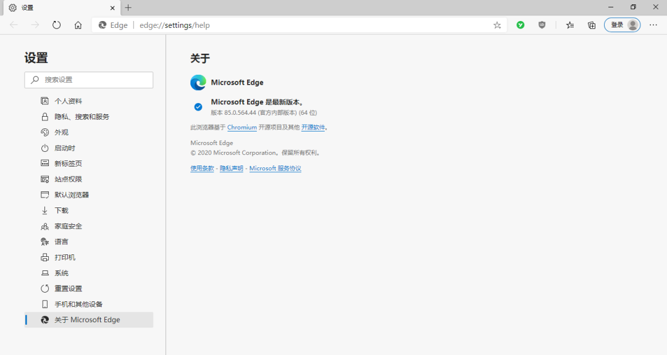Close the 设置 tab
Image resolution: width=667 pixels, height=355 pixels.
[x=112, y=8]
